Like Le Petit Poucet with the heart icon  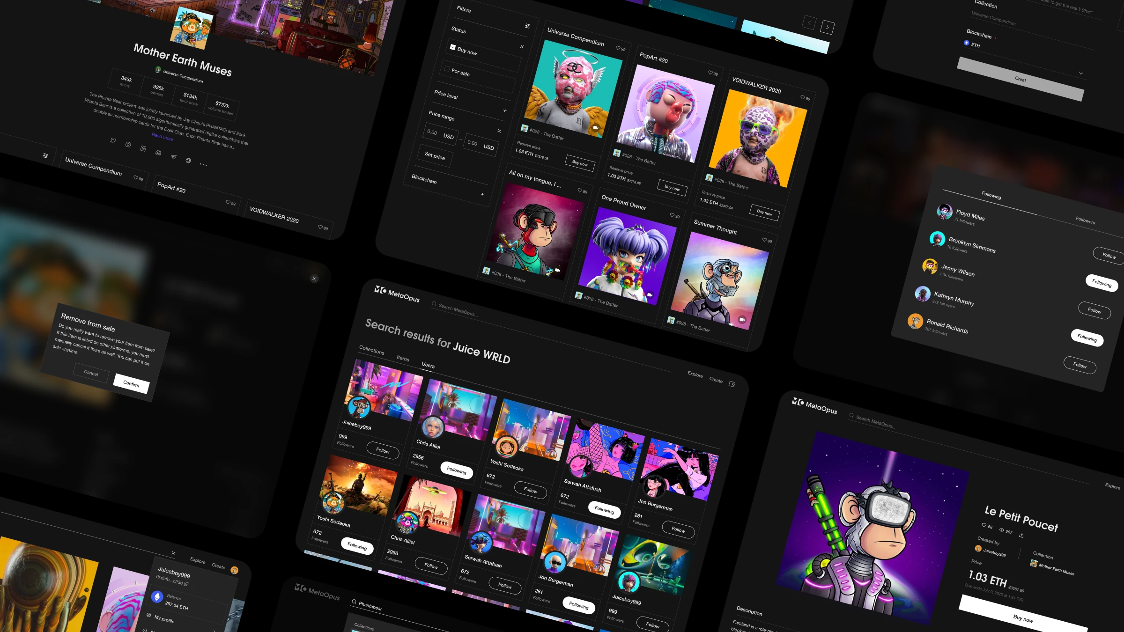pos(984,525)
